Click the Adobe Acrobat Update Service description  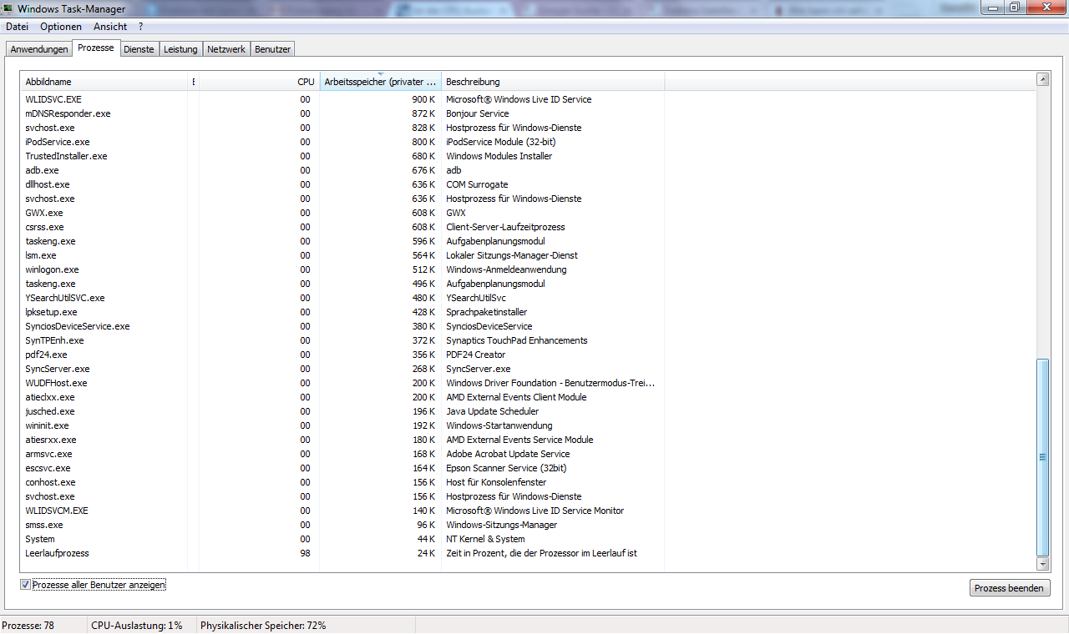click(508, 454)
